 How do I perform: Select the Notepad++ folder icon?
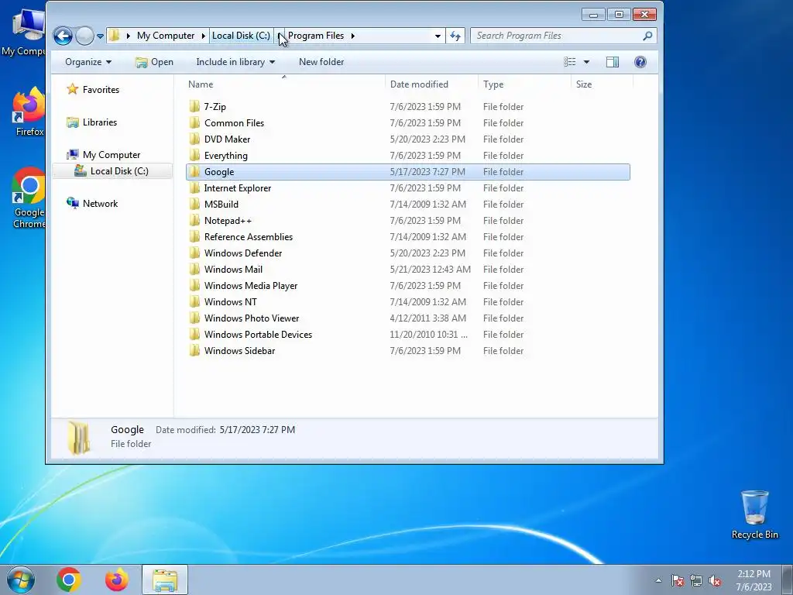tap(194, 220)
